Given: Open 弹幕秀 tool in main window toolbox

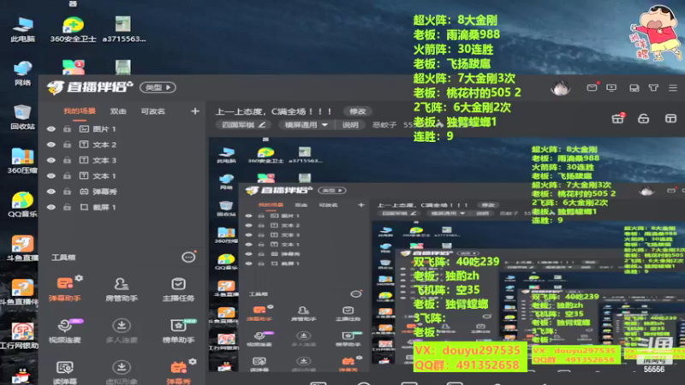Looking at the screenshot, I should click(178, 372).
